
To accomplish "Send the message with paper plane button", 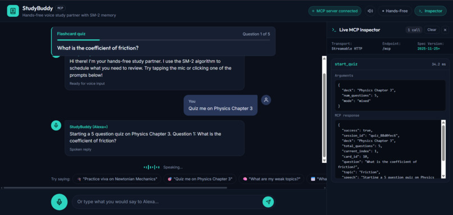I will tap(268, 202).
